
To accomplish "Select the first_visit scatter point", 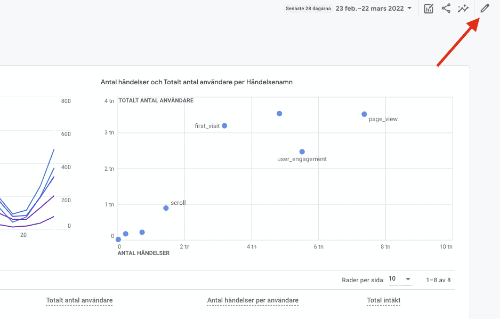I will 224,126.
